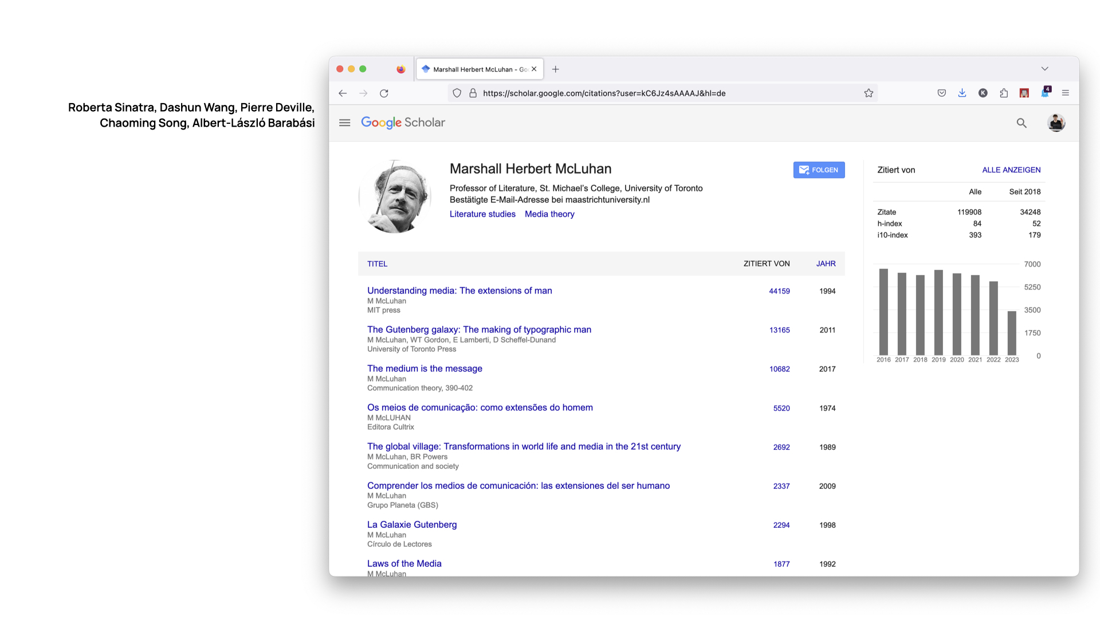The image size is (1100, 619).
Task: Click the i10-index label
Action: point(892,235)
